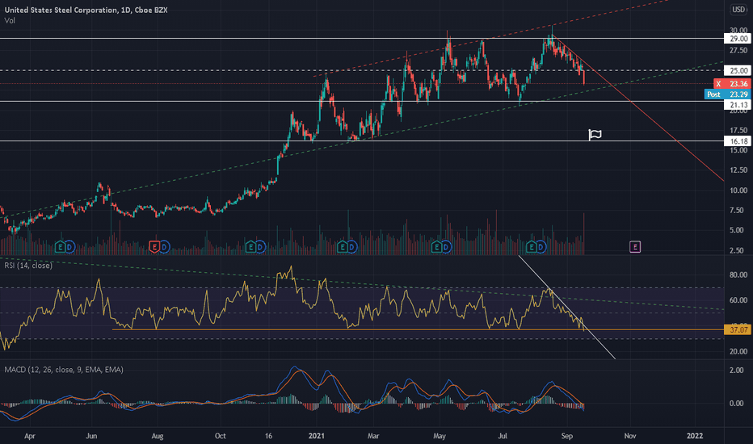Image resolution: width=753 pixels, height=444 pixels.
Task: Click the 80.00 RSI axis tick
Action: click(738, 275)
